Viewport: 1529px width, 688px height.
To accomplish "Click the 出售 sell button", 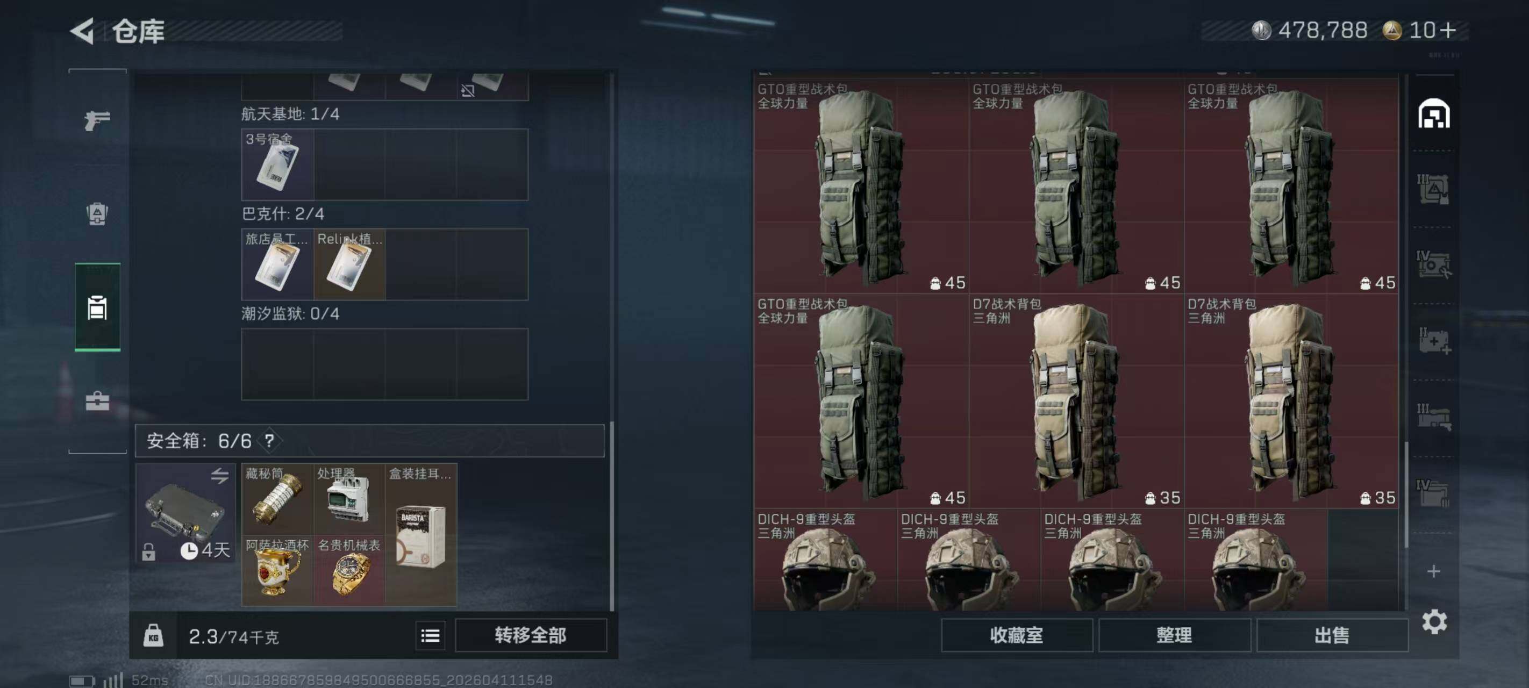I will [1331, 635].
